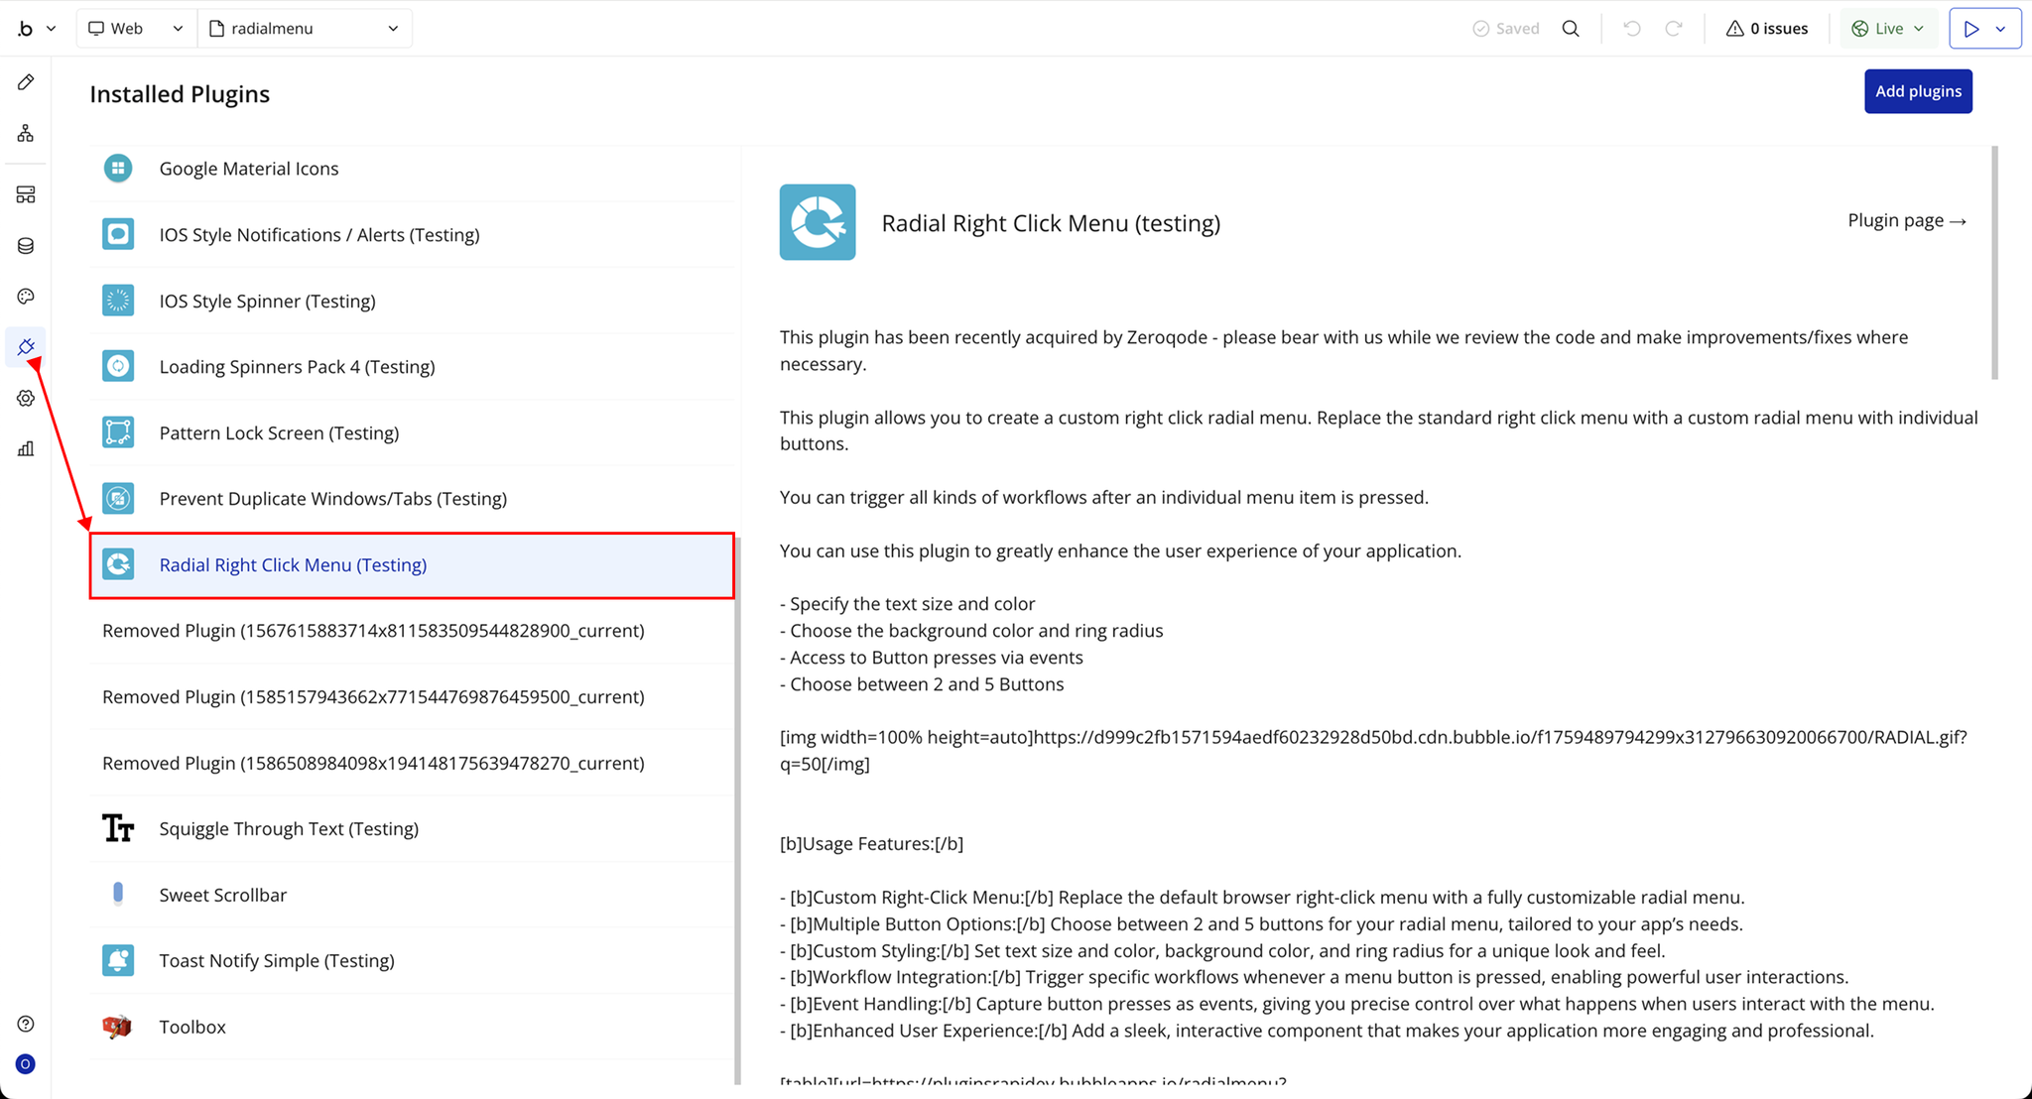This screenshot has width=2032, height=1099.
Task: Click the 0 issues indicator
Action: 1766,29
